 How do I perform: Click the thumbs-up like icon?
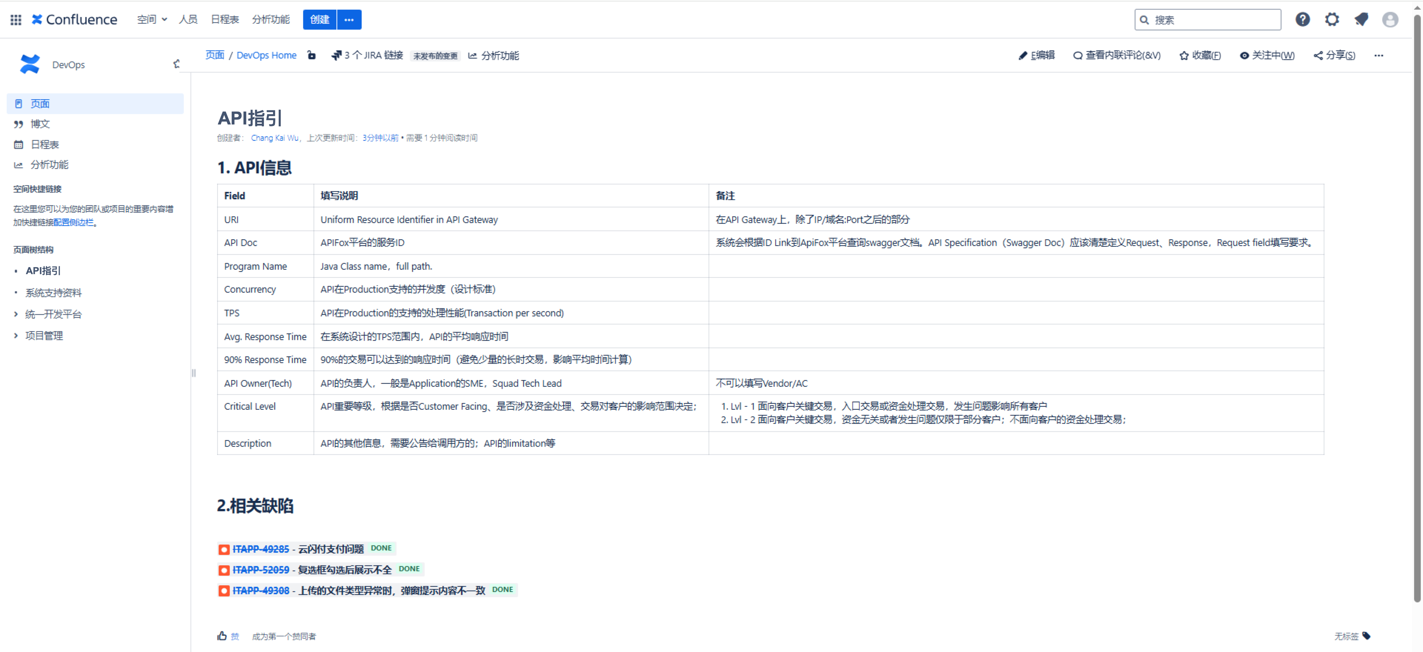(x=222, y=636)
